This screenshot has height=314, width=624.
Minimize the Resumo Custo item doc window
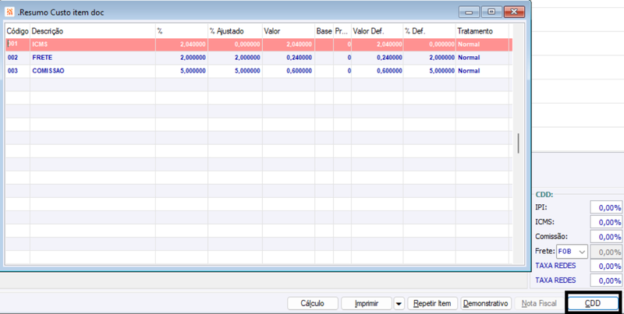(x=469, y=12)
